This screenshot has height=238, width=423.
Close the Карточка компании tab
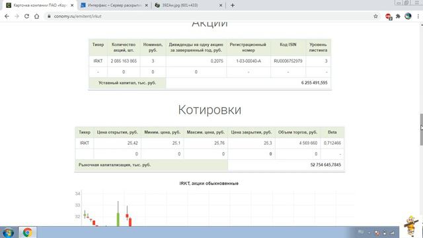coord(72,5)
